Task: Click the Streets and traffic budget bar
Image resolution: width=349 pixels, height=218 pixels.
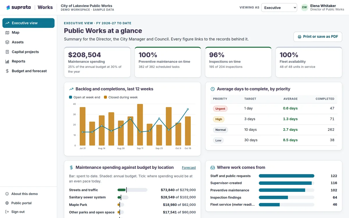Action: (x=132, y=190)
